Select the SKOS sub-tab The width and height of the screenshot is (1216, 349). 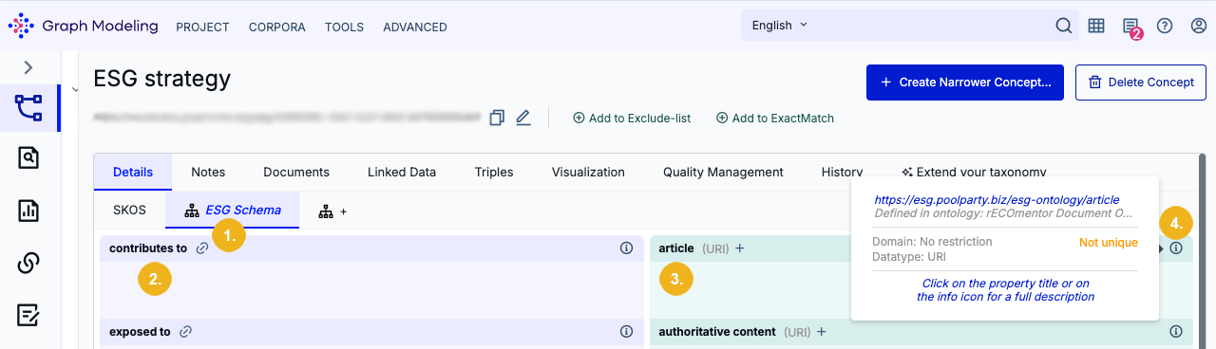click(x=129, y=210)
